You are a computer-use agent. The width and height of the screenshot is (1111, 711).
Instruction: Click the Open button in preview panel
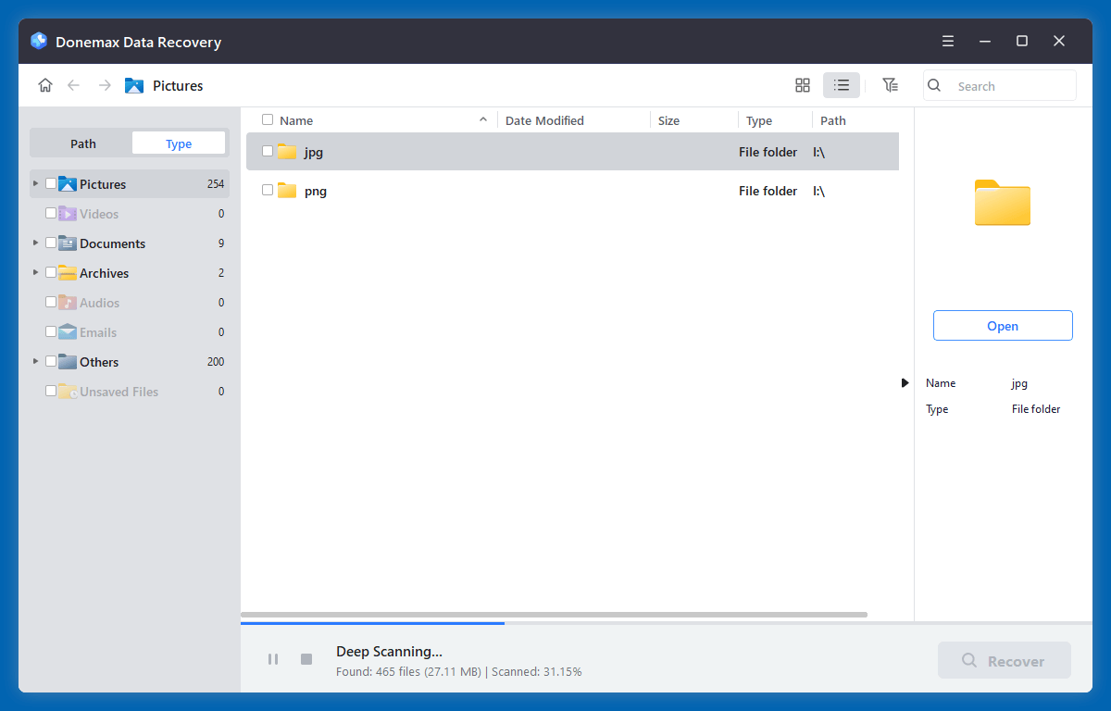coord(1003,325)
